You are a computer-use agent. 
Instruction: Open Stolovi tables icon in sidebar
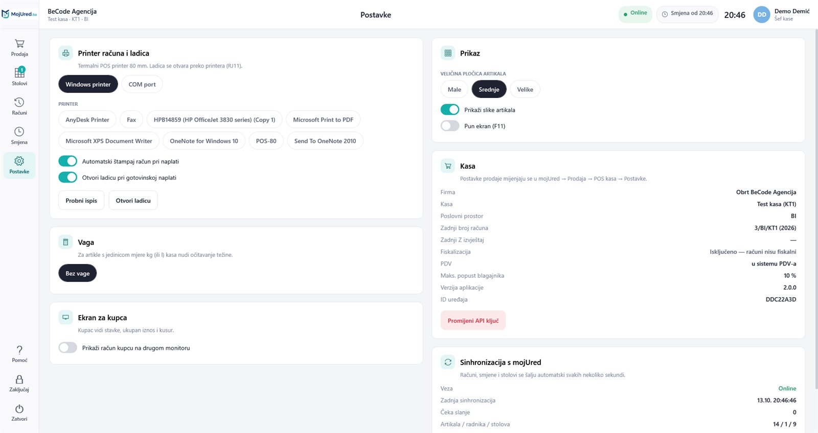pyautogui.click(x=19, y=73)
